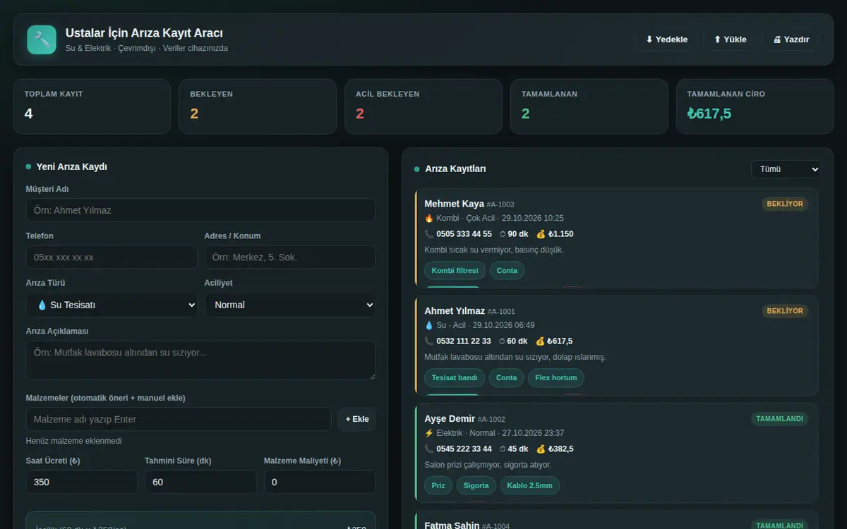Click BEKLİYOR badge on Mehmet Kaya record
The image size is (847, 529).
[x=785, y=204]
